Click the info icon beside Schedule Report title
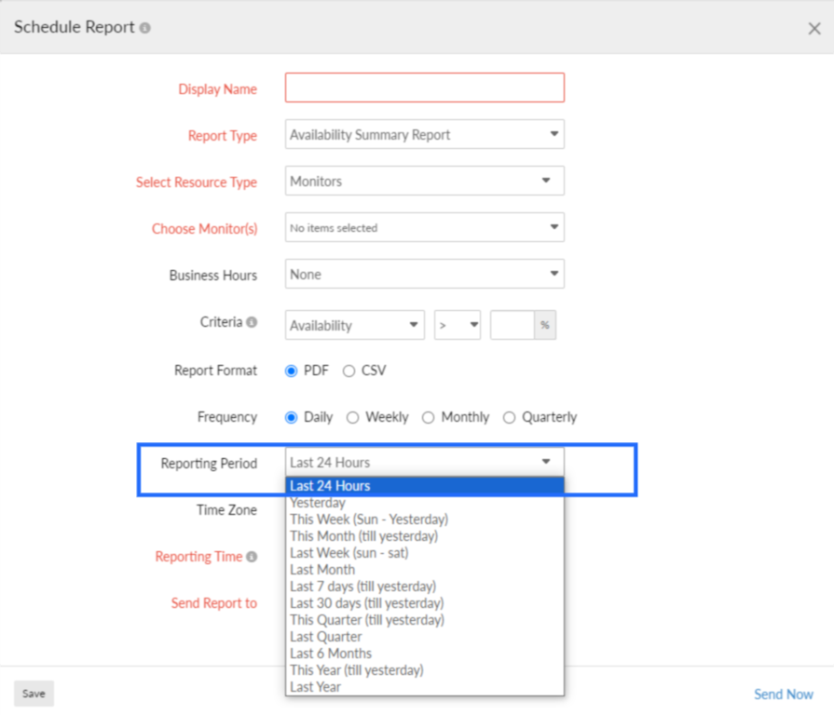The width and height of the screenshot is (834, 715). click(x=144, y=28)
